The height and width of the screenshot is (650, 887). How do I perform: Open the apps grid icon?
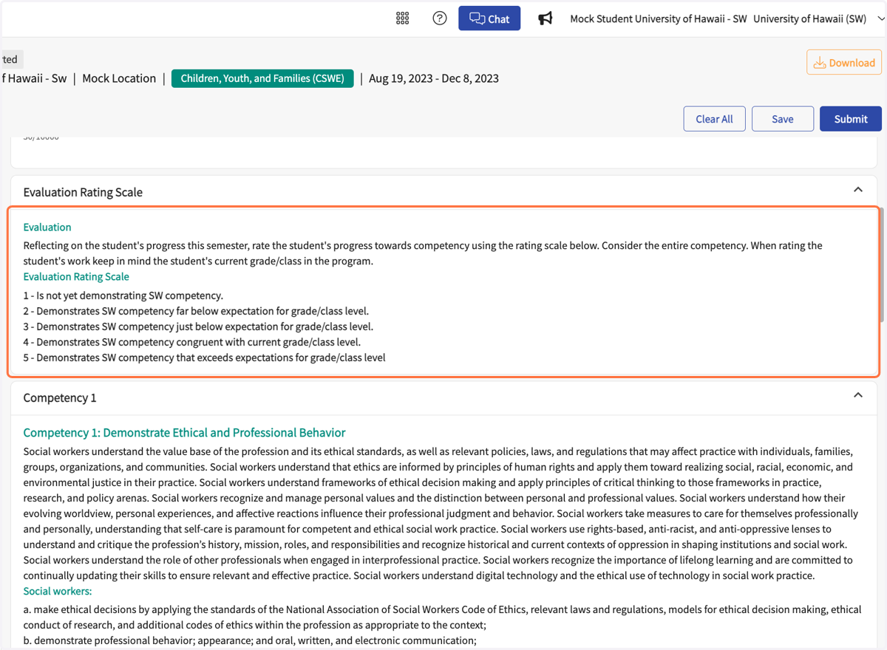(403, 18)
